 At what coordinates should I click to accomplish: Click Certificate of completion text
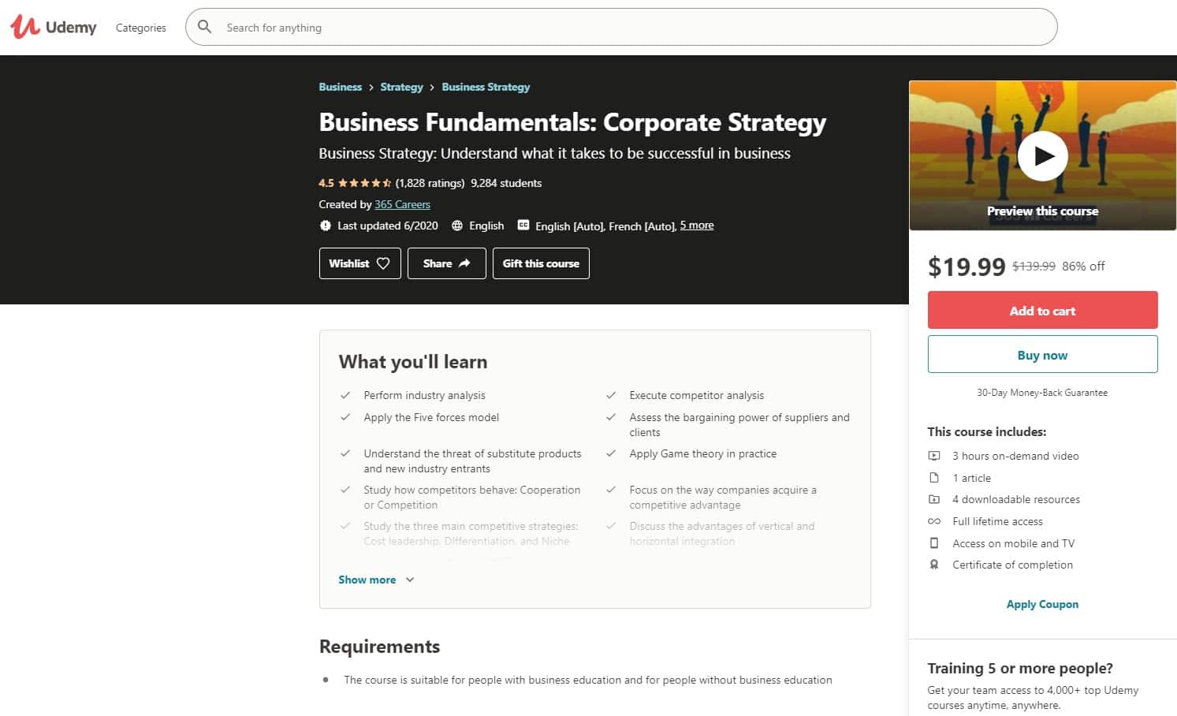pyautogui.click(x=1012, y=565)
